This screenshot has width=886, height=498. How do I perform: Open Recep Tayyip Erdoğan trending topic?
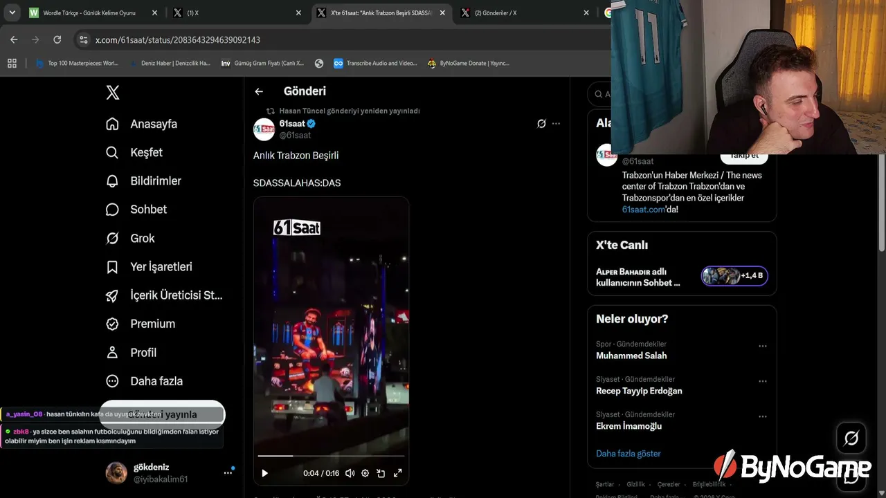click(x=639, y=391)
